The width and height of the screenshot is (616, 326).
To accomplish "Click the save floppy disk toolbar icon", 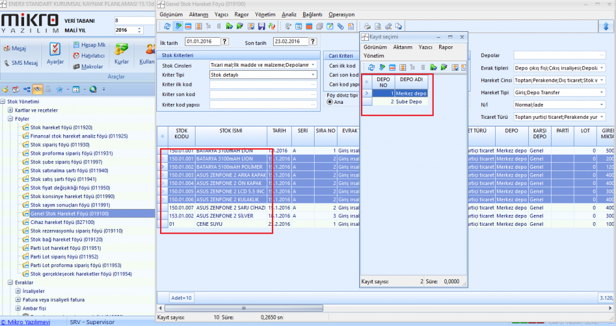I will pyautogui.click(x=262, y=26).
